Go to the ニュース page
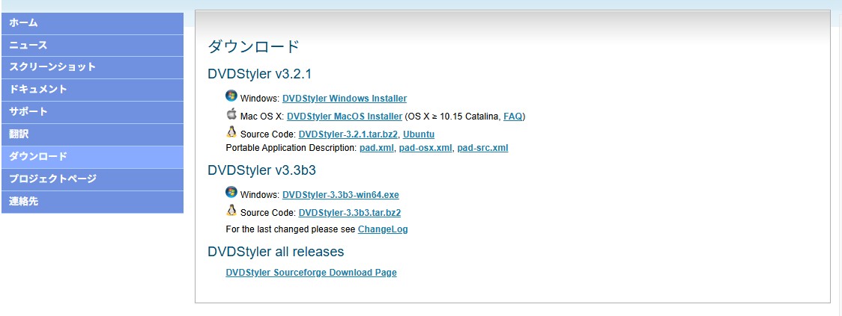The width and height of the screenshot is (842, 316). [92, 46]
